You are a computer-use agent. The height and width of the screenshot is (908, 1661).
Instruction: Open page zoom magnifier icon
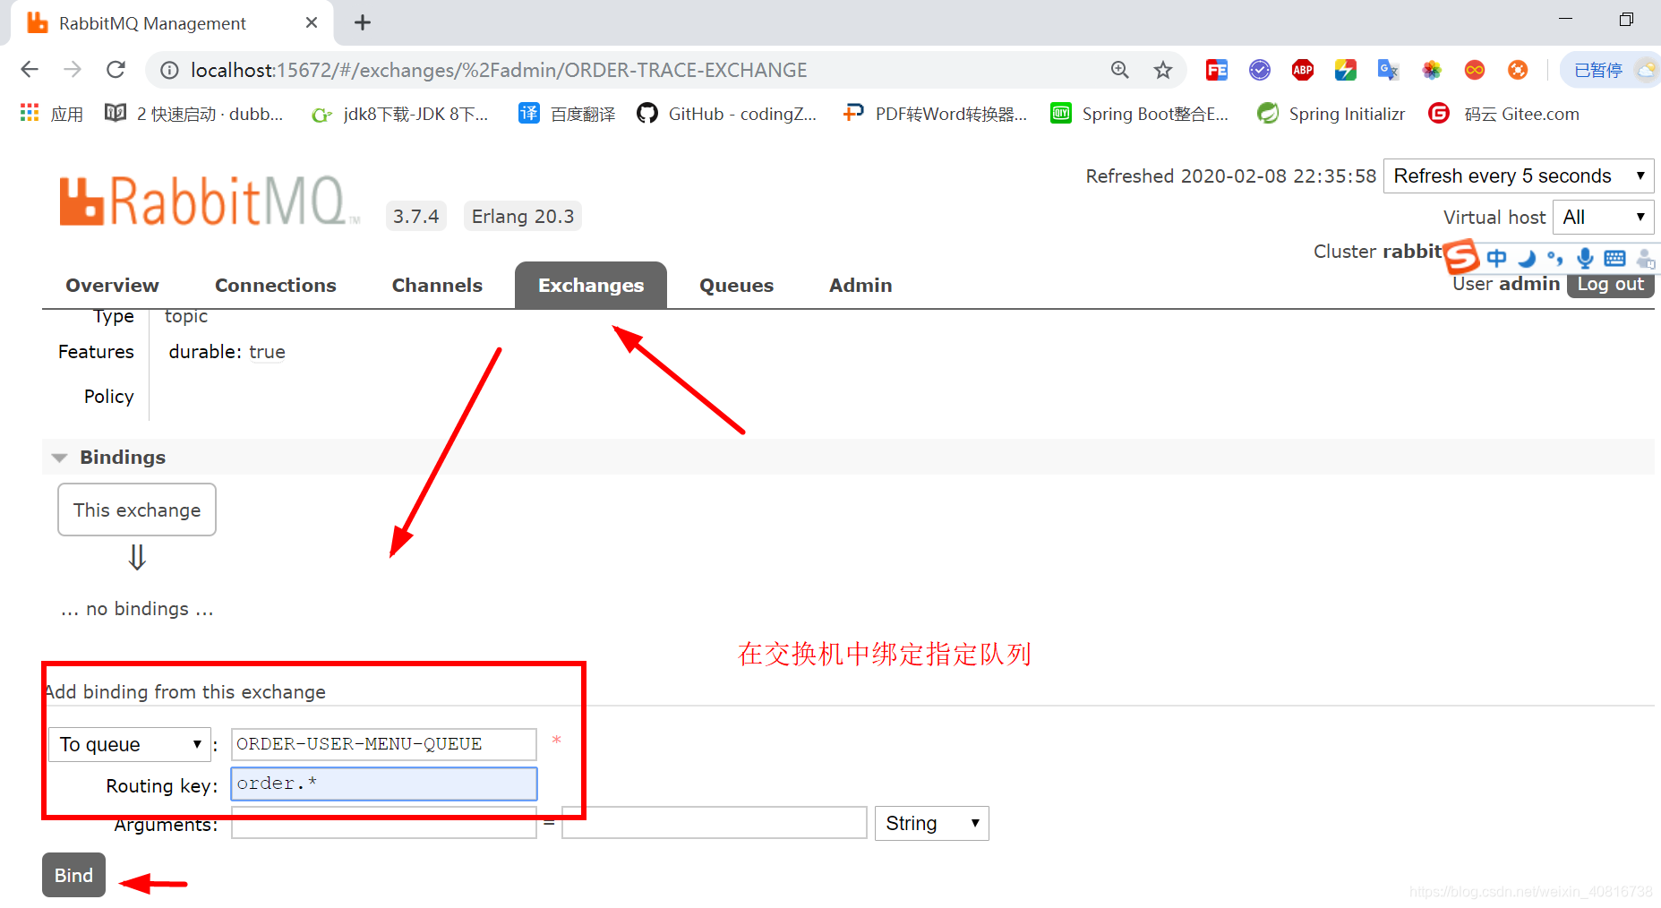[x=1119, y=70]
